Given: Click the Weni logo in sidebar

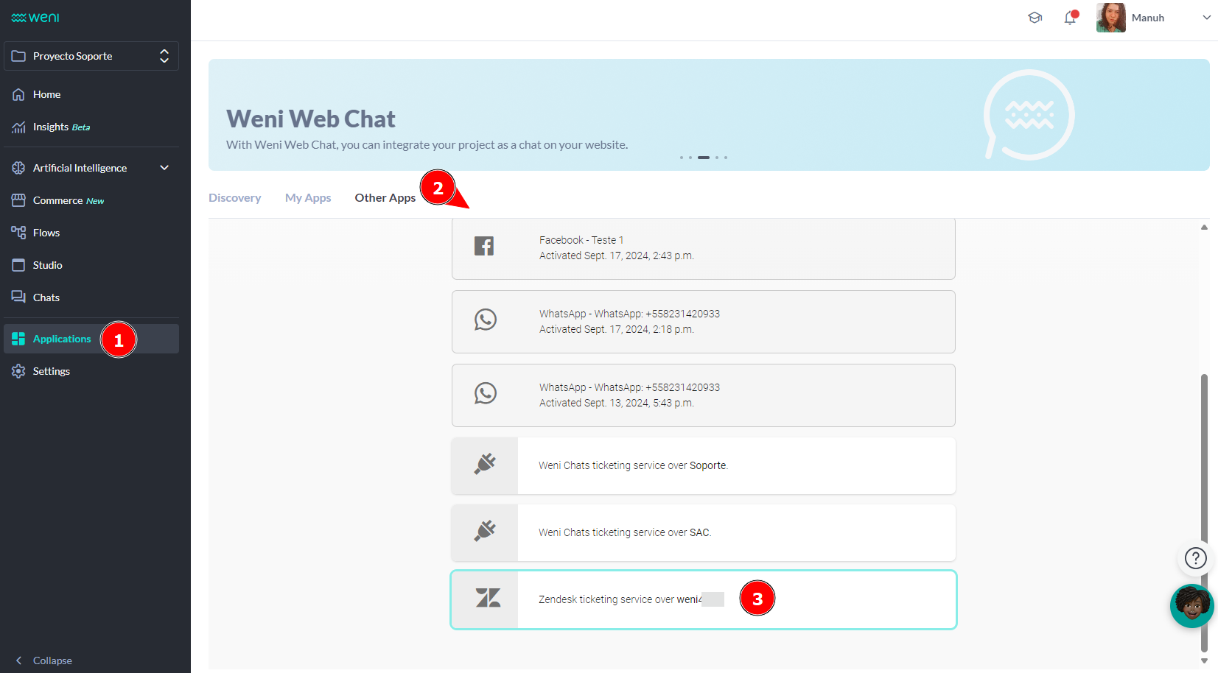Looking at the screenshot, I should 35,18.
